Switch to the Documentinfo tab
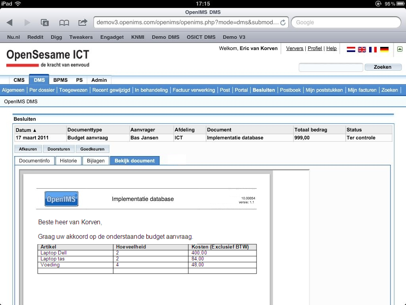The width and height of the screenshot is (406, 305). point(34,161)
